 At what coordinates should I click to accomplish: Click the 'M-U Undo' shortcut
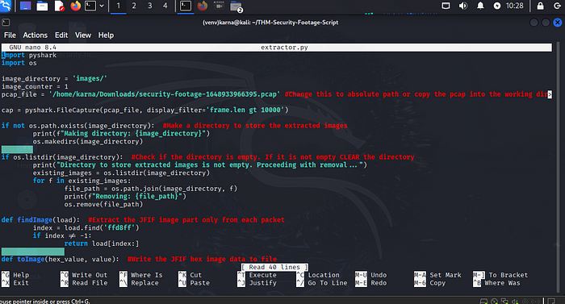tap(370, 275)
